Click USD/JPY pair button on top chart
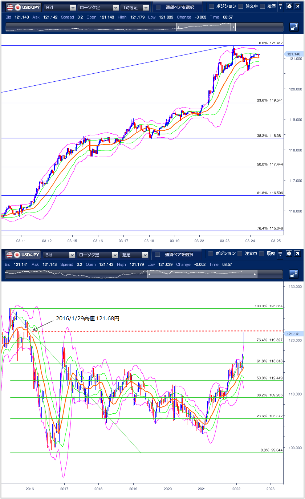The width and height of the screenshot is (305, 499). (23, 8)
